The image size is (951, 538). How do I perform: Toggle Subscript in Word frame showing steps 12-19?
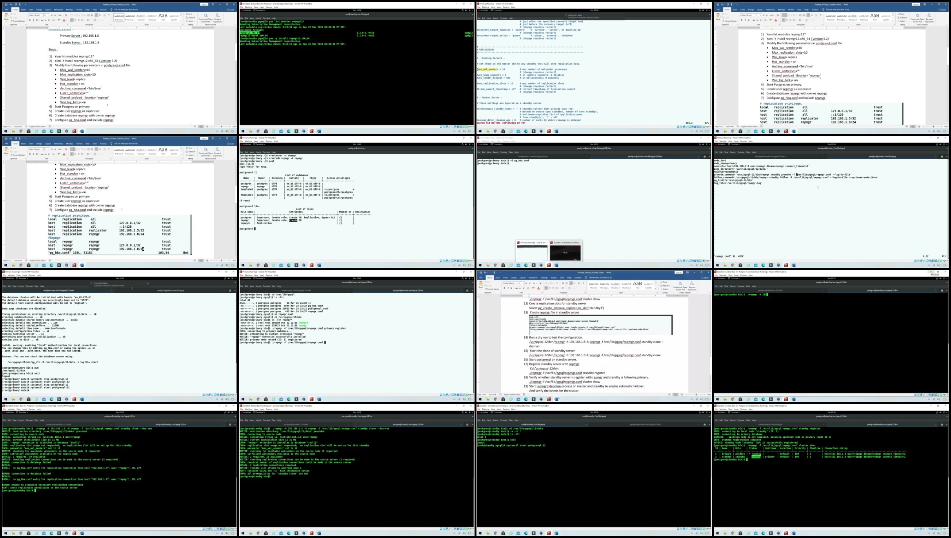click(x=520, y=288)
